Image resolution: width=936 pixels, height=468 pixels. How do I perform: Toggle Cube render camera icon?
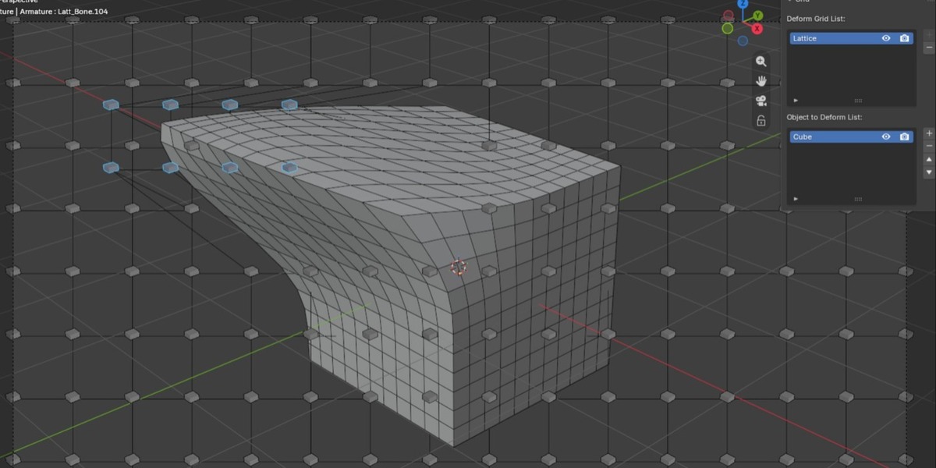(x=904, y=136)
